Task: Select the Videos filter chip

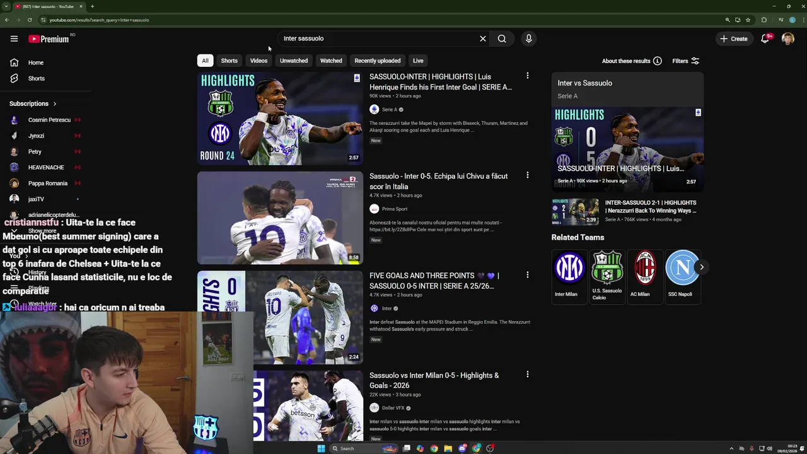Action: coord(258,61)
